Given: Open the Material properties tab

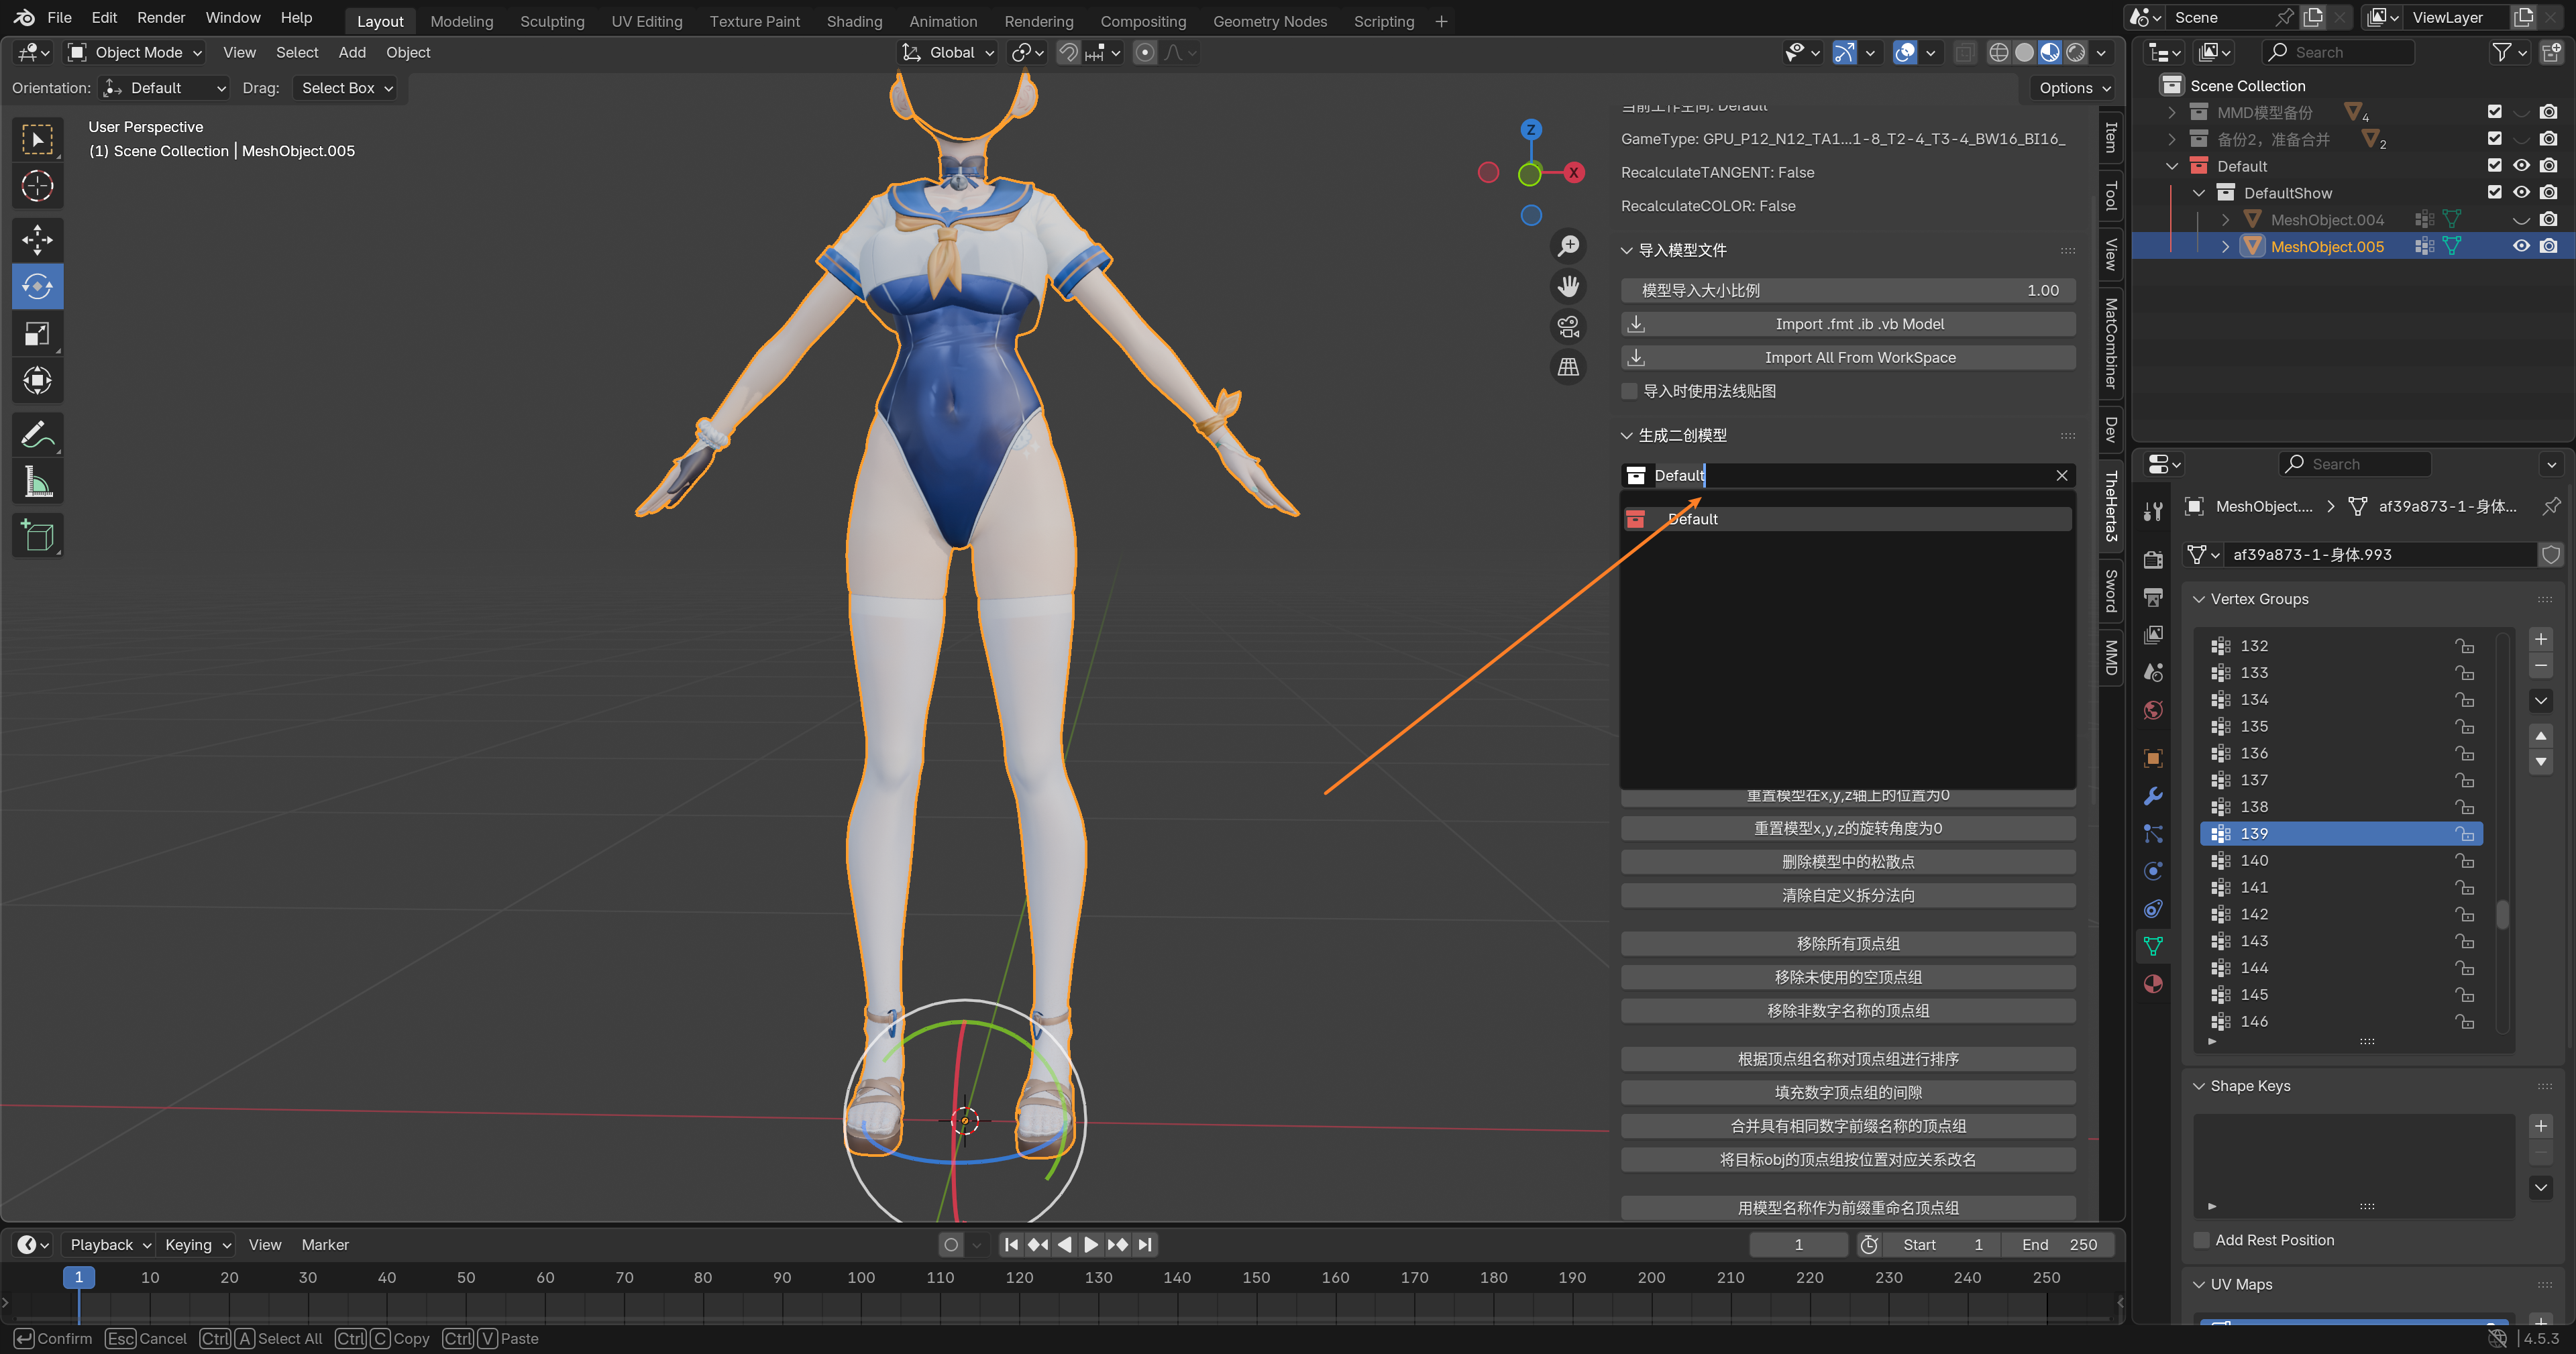Looking at the screenshot, I should click(2153, 984).
